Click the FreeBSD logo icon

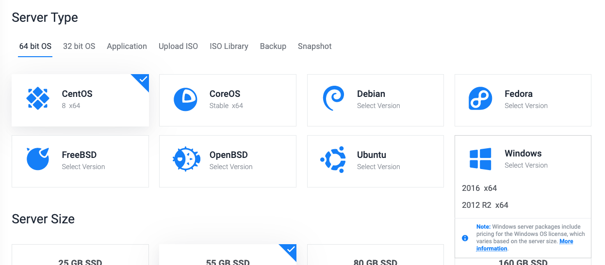click(38, 159)
